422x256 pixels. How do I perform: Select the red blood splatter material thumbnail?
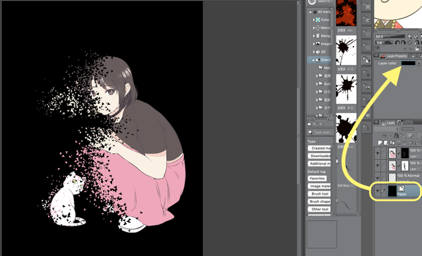point(346,13)
